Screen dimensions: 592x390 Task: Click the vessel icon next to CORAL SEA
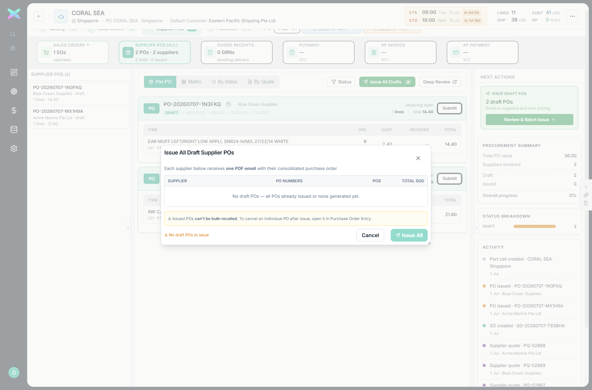pyautogui.click(x=61, y=16)
